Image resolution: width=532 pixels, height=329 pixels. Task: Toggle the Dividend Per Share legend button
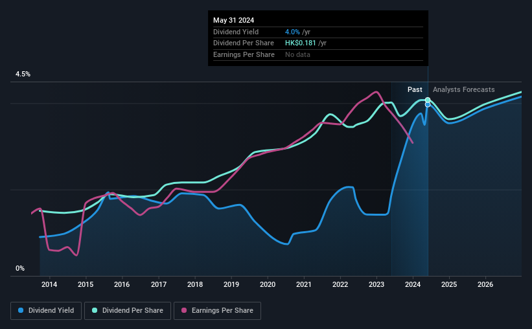point(128,311)
